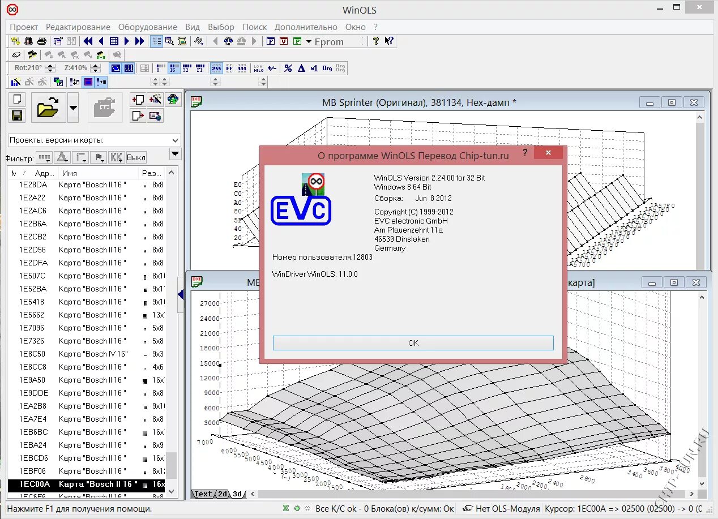718x519 pixels.
Task: Open project with large yellow folder icon
Action: 48,107
